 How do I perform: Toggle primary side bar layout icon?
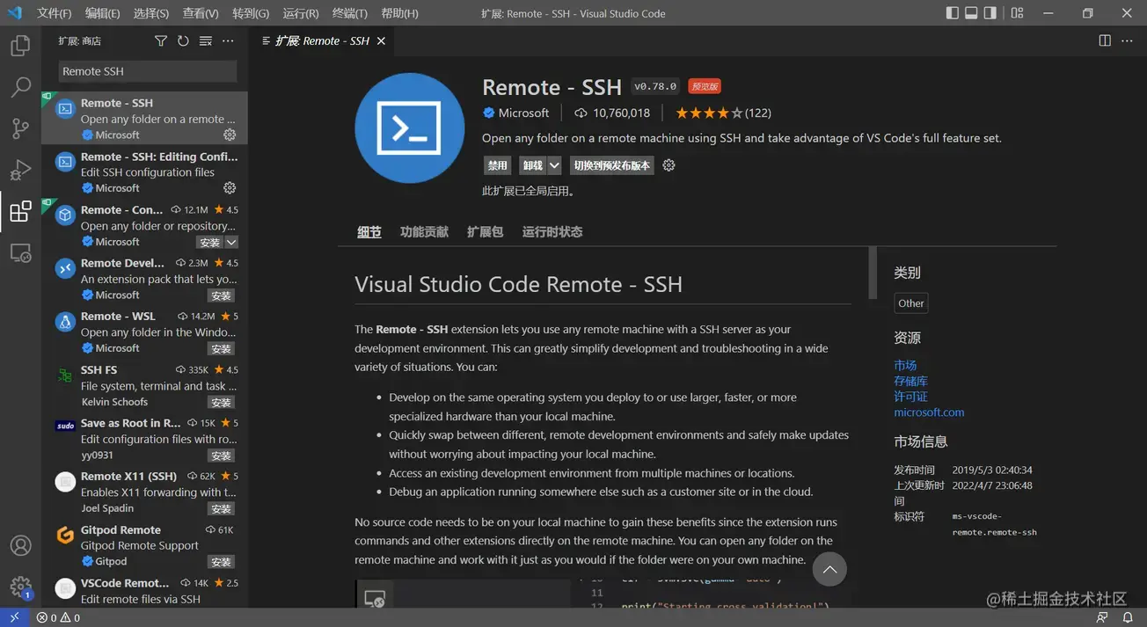[953, 13]
